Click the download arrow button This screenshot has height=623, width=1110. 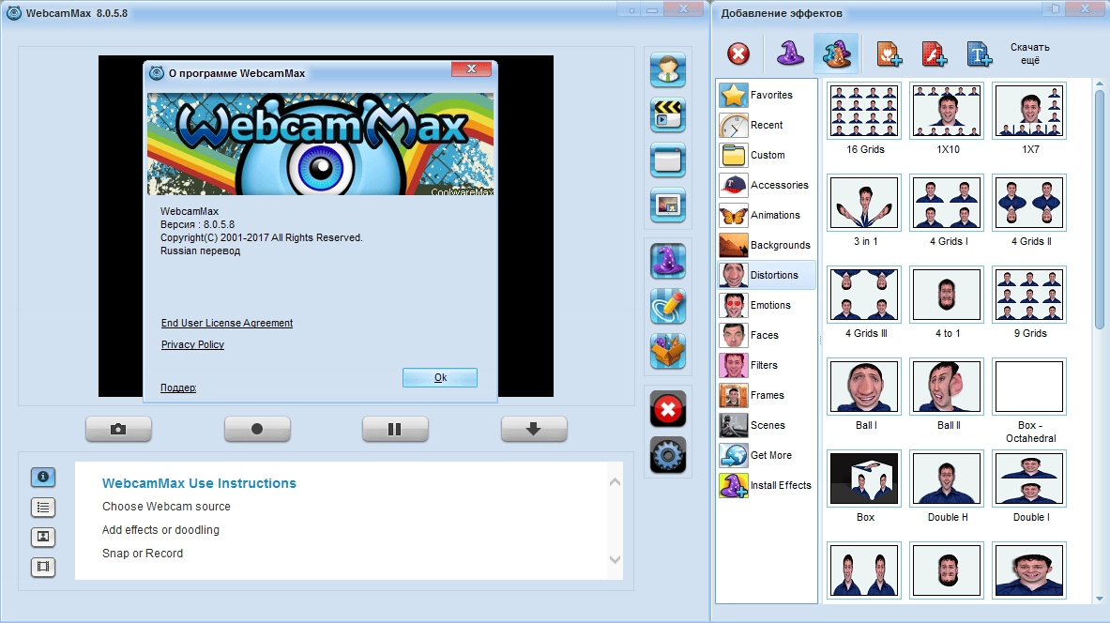534,429
